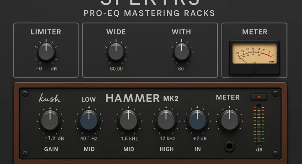Click the top-left rack screw
The height and width of the screenshot is (164, 302).
25,93
